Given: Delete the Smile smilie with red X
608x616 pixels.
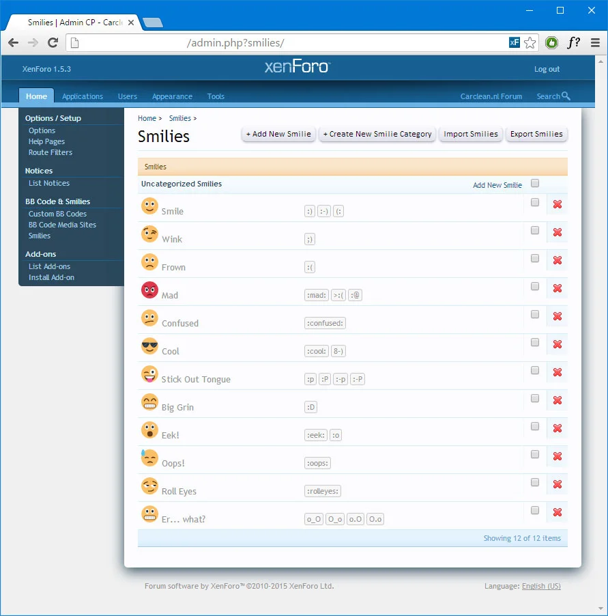Looking at the screenshot, I should coord(557,204).
